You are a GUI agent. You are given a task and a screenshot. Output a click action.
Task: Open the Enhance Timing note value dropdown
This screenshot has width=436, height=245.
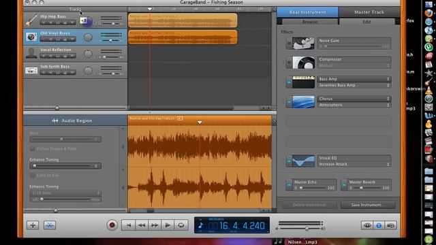[x=65, y=193]
